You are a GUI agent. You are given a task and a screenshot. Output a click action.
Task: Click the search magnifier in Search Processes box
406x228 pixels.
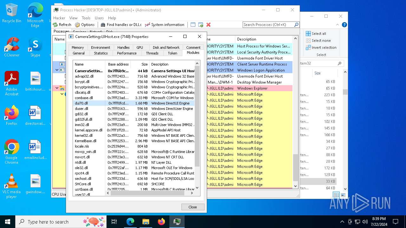click(296, 25)
